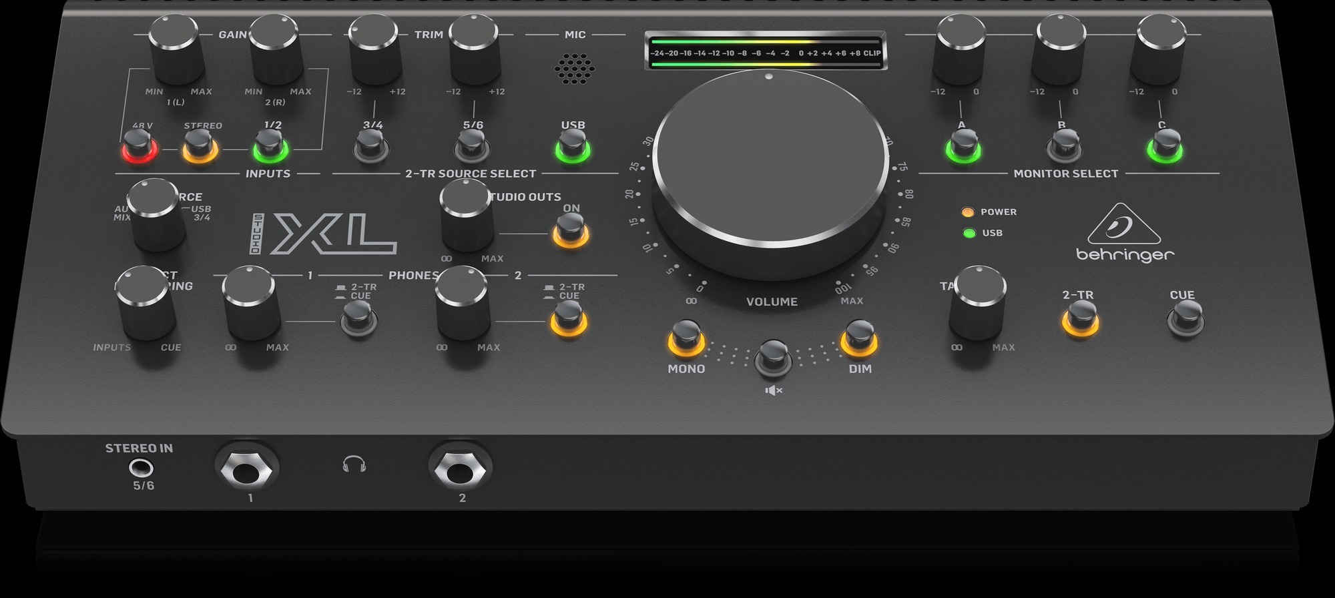The height and width of the screenshot is (598, 1335).
Task: Click the input 1 (L) GAIN knob
Action: pyautogui.click(x=176, y=50)
